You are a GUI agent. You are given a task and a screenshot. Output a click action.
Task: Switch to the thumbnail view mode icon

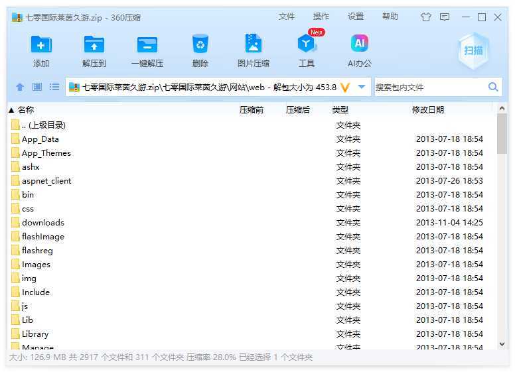tap(37, 87)
